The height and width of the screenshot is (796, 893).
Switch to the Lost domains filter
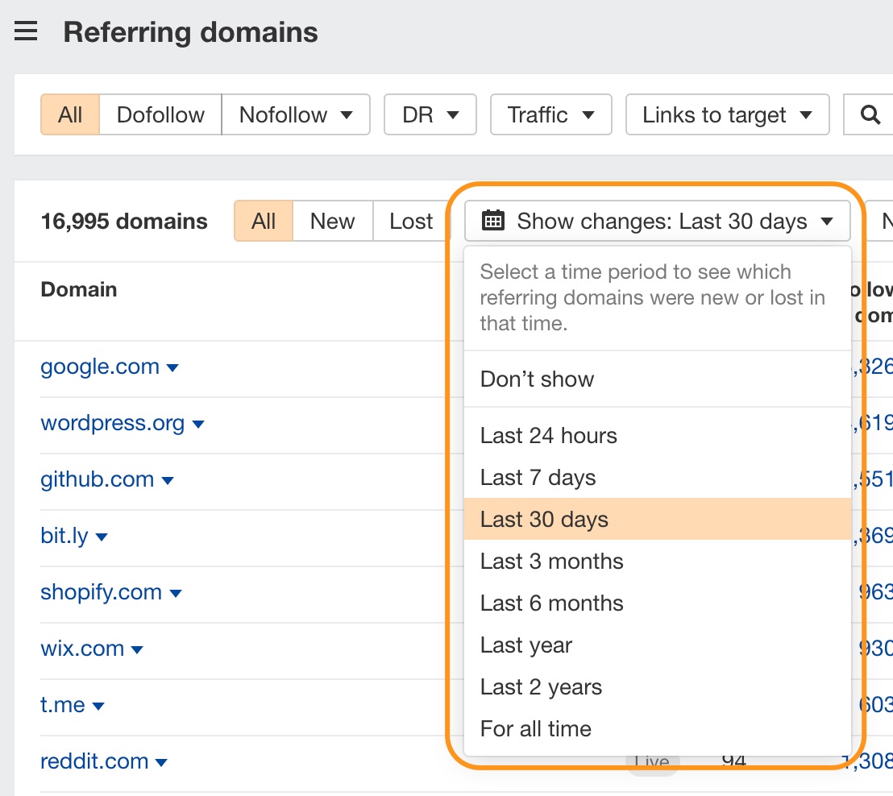tap(411, 222)
